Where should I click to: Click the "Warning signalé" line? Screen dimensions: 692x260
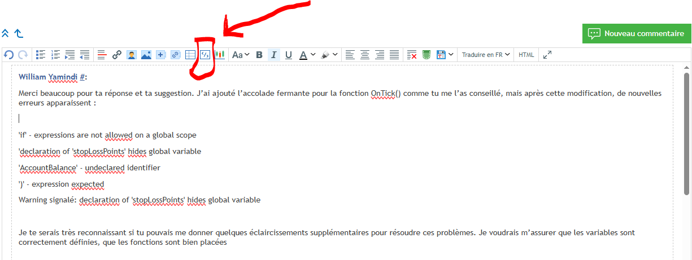click(x=140, y=200)
